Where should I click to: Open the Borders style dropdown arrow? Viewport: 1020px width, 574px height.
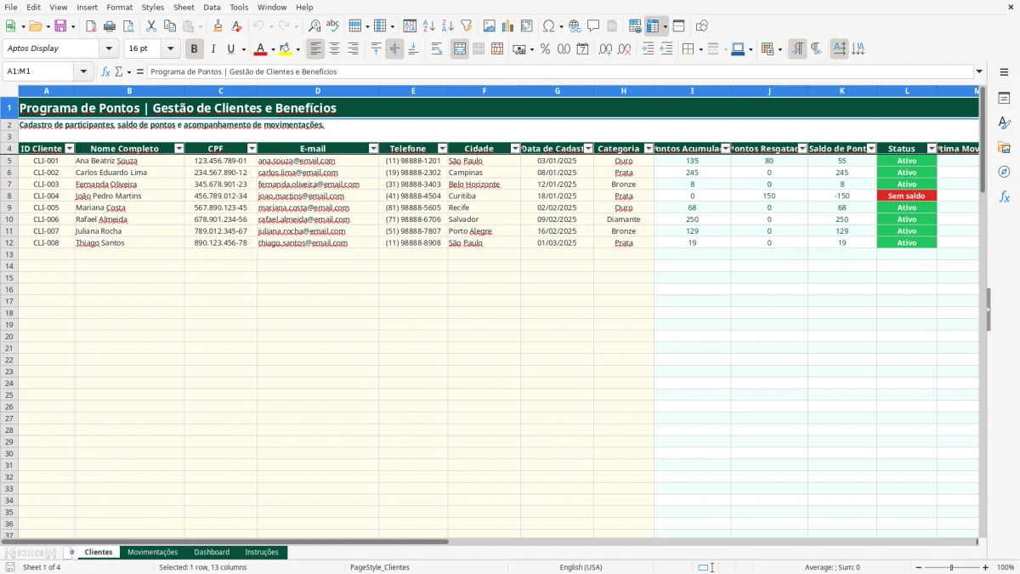(700, 49)
